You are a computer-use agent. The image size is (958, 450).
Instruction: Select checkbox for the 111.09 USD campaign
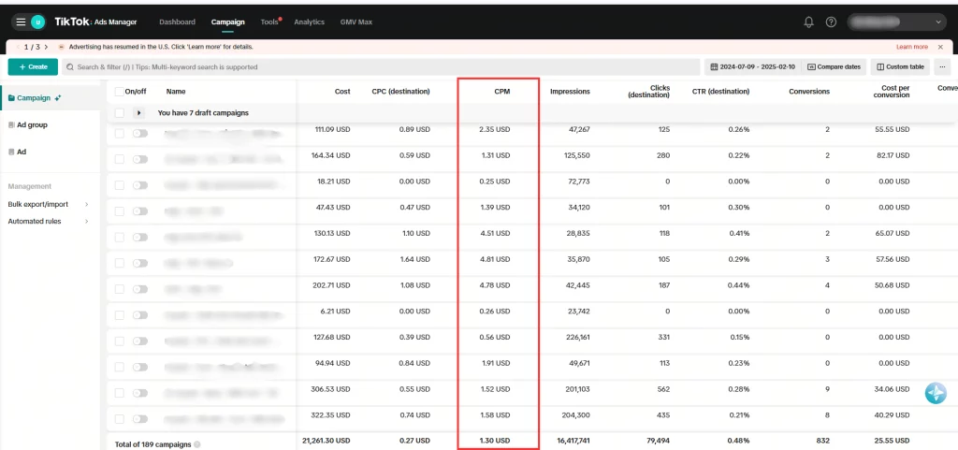[119, 133]
